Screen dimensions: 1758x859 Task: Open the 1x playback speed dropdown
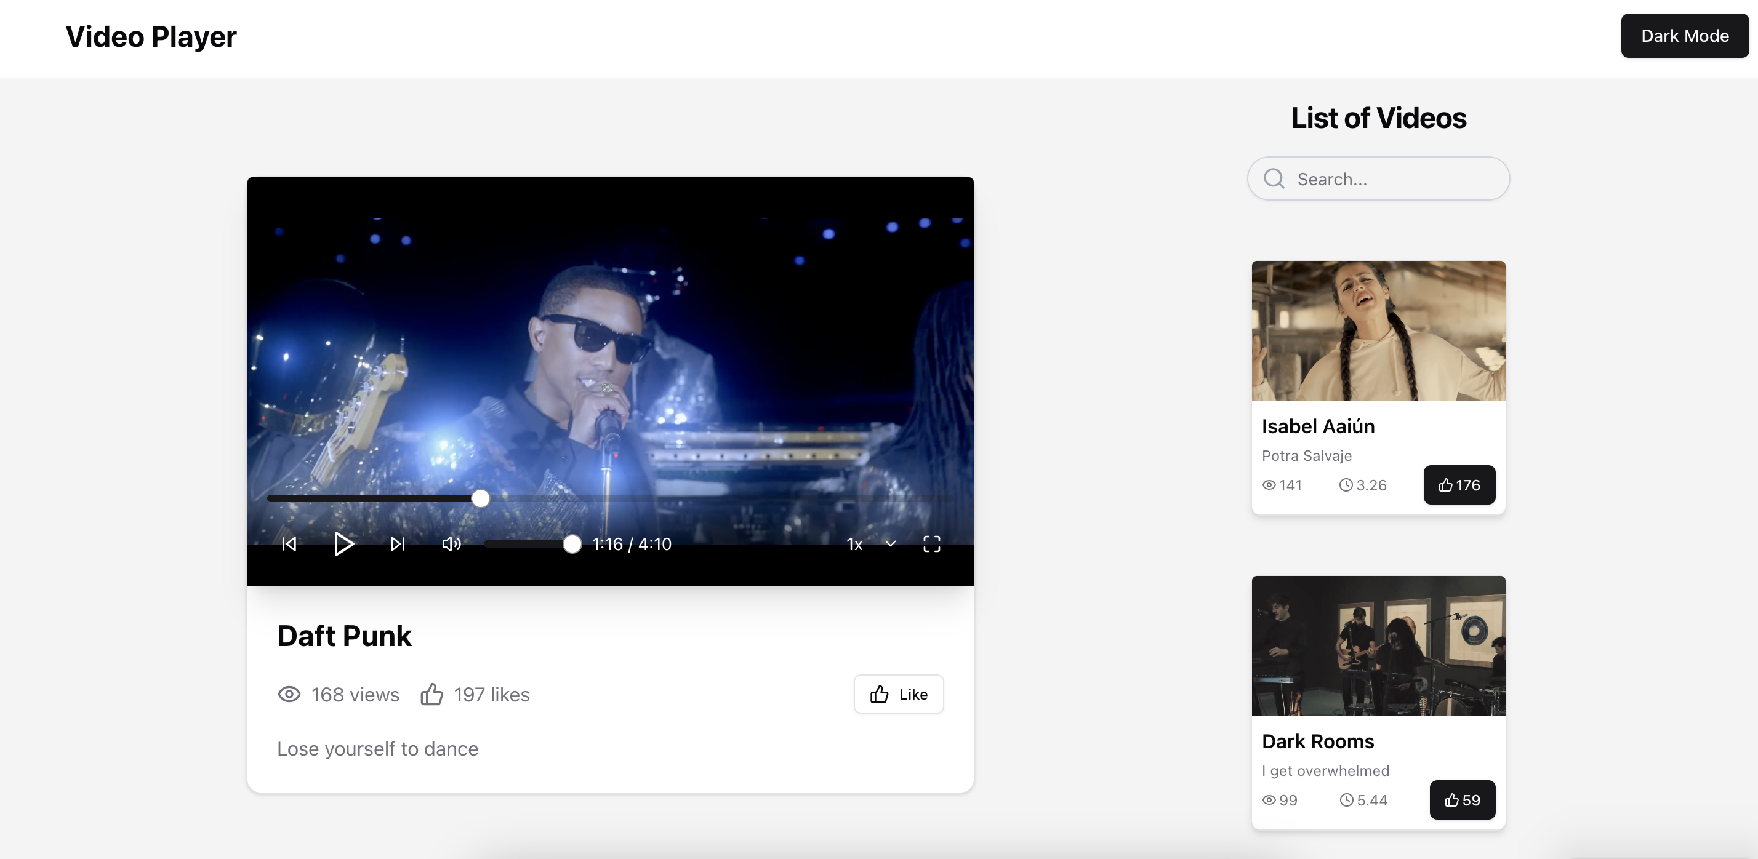click(x=872, y=544)
